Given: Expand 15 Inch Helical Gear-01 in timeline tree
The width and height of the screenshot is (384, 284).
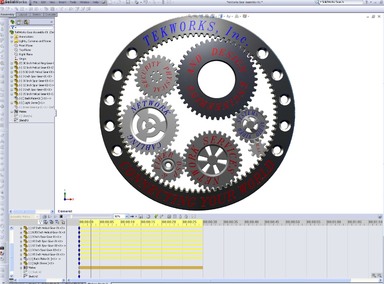Looking at the screenshot, I should [x=21, y=254].
